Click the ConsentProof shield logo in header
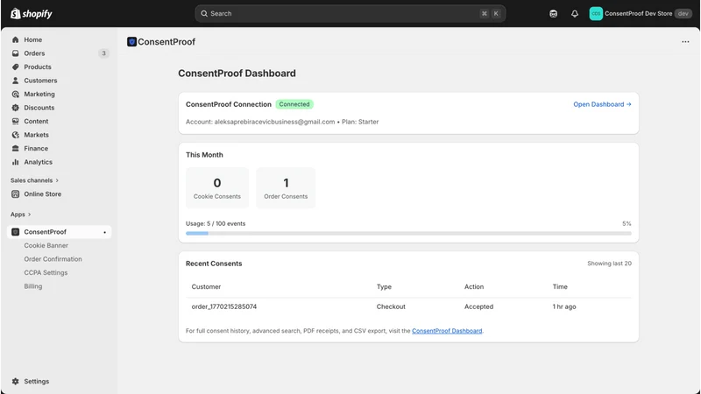 pyautogui.click(x=131, y=41)
